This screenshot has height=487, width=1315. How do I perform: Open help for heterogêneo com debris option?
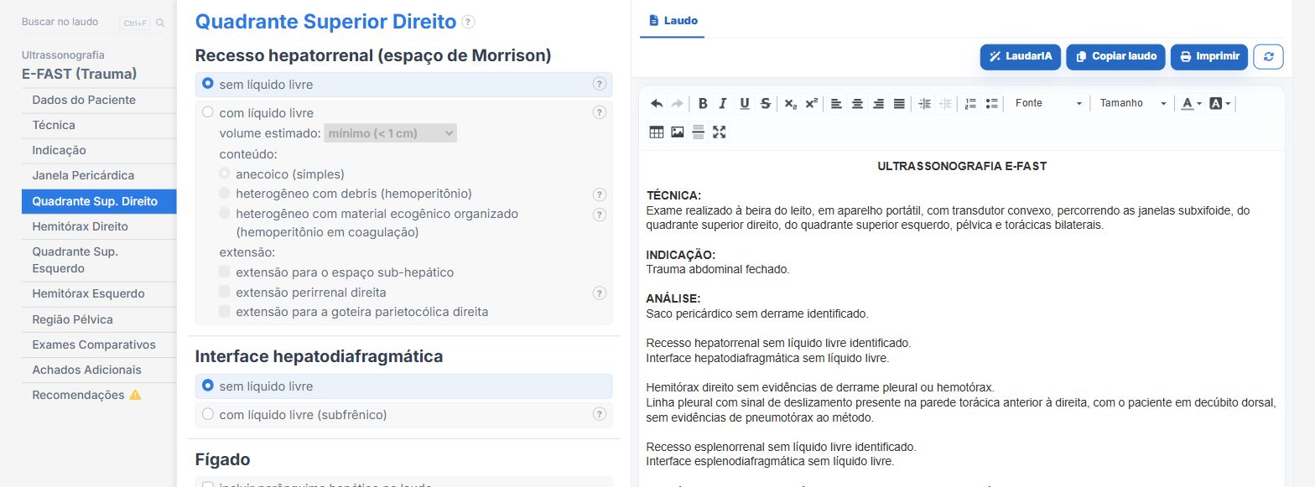point(600,194)
